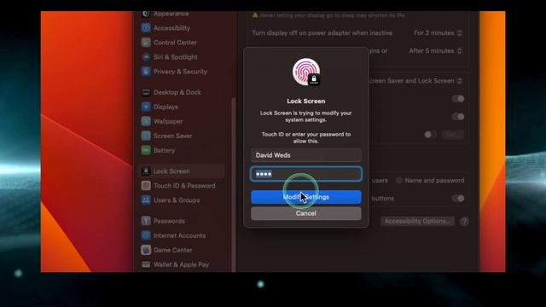546x307 pixels.
Task: Open Accessibility Options button
Action: (x=417, y=222)
